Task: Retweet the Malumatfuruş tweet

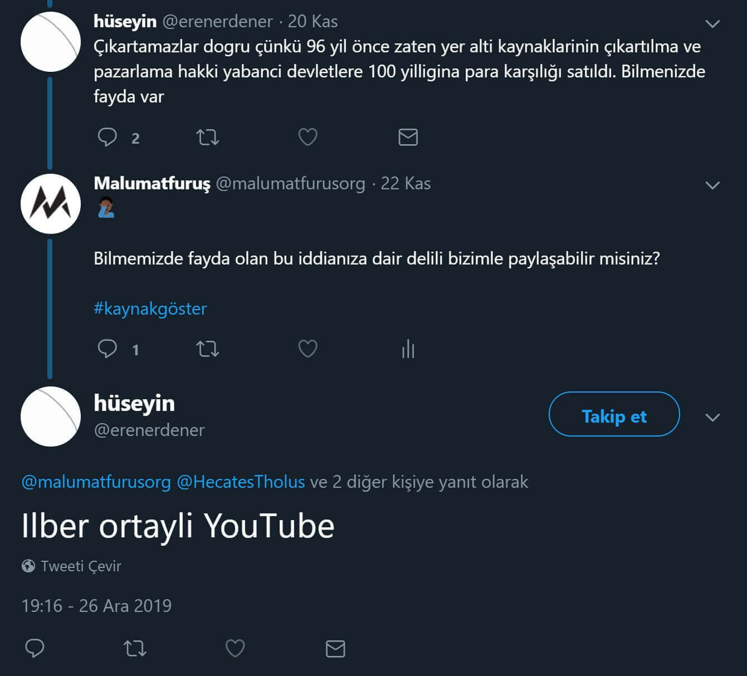Action: point(208,349)
